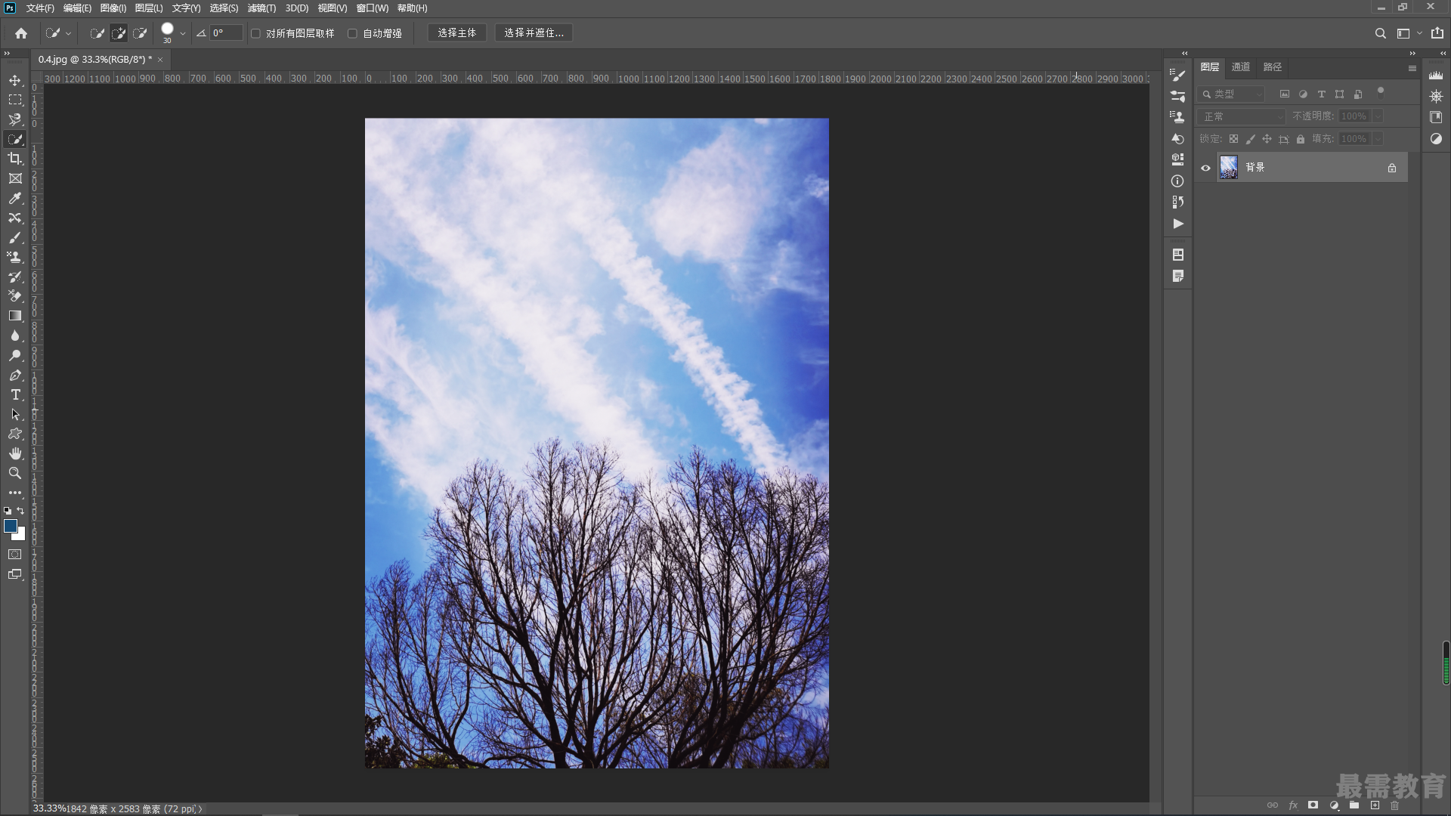Open layer style fx icon

click(x=1293, y=805)
